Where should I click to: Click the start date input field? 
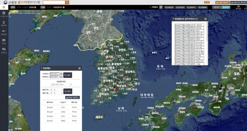click(55, 74)
